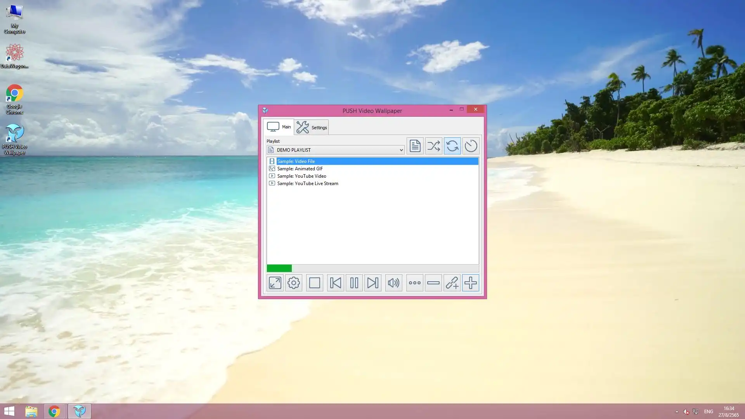745x419 pixels.
Task: Stop playback with the square button
Action: point(315,283)
